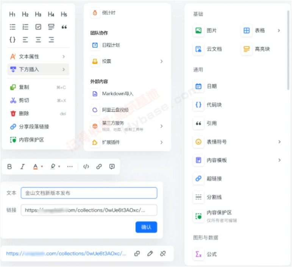Image resolution: width=292 pixels, height=267 pixels.
Task: Insert checkbox to-do list
Action: pyautogui.click(x=38, y=27)
